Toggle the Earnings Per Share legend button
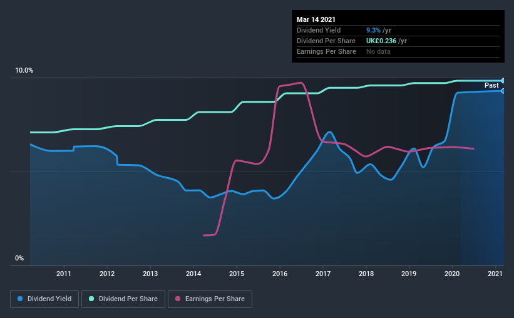Image resolution: width=514 pixels, height=318 pixels. pos(210,299)
